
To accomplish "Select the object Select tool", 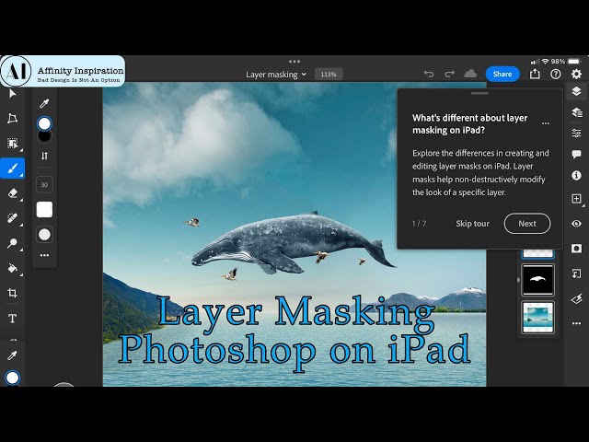I will point(12,144).
